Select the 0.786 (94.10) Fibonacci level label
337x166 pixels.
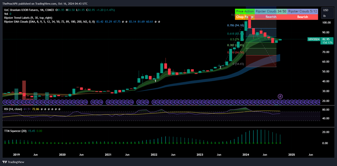click(x=235, y=25)
